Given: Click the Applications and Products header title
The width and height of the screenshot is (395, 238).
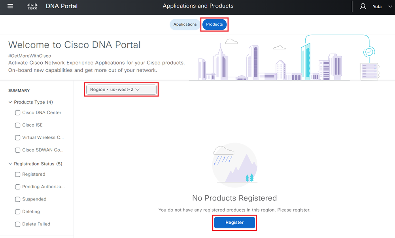Looking at the screenshot, I should pyautogui.click(x=198, y=6).
